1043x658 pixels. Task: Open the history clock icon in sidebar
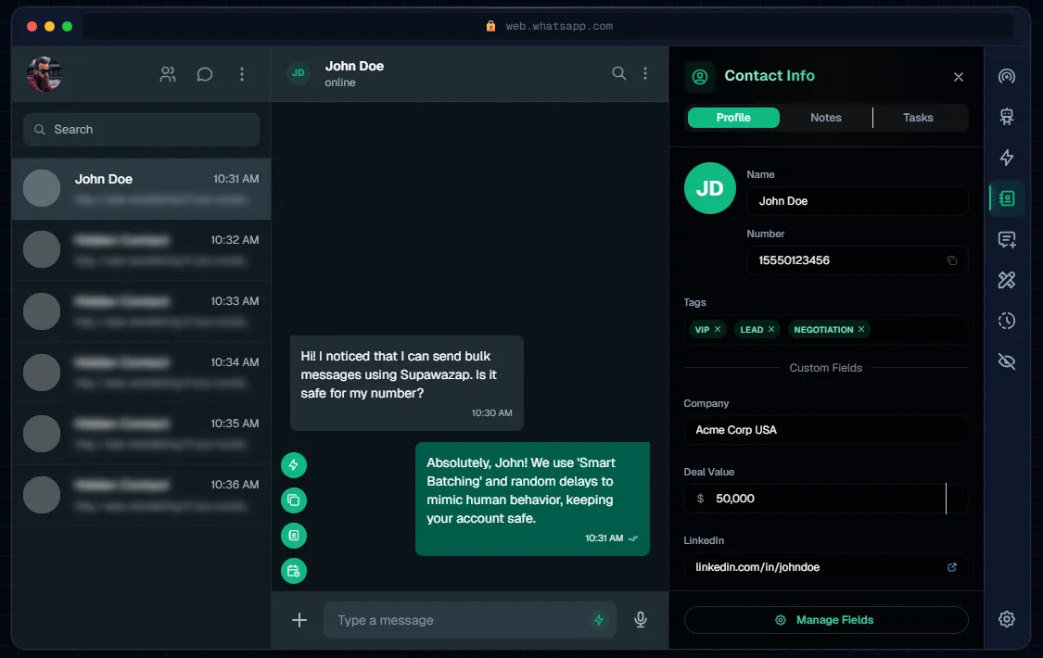point(1006,321)
